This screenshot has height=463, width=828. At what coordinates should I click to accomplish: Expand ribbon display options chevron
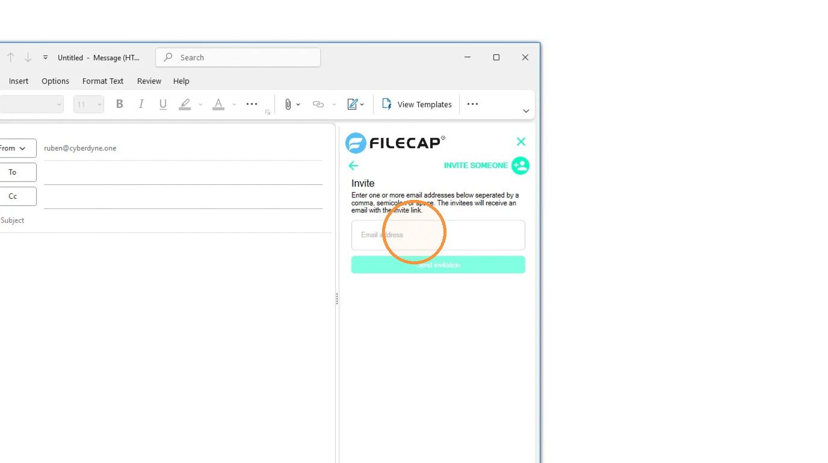tap(526, 111)
